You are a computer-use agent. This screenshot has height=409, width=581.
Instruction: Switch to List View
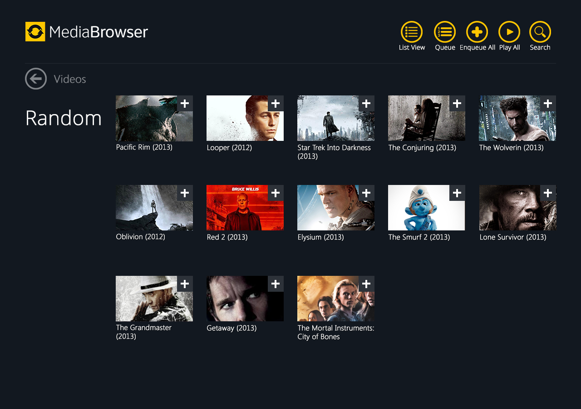[412, 32]
